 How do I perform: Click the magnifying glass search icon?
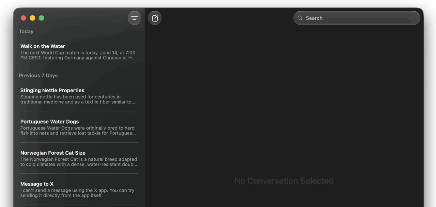(x=300, y=18)
